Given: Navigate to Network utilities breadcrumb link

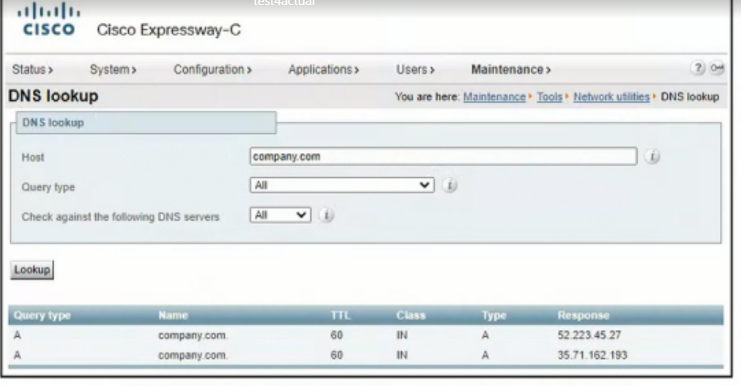Looking at the screenshot, I should coord(611,97).
